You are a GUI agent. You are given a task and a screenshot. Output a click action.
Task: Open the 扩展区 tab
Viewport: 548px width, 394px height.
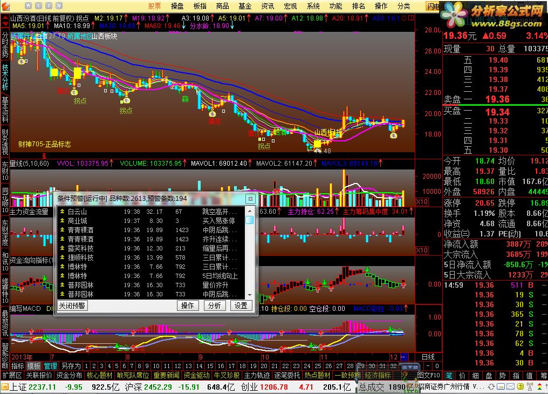pos(12,376)
